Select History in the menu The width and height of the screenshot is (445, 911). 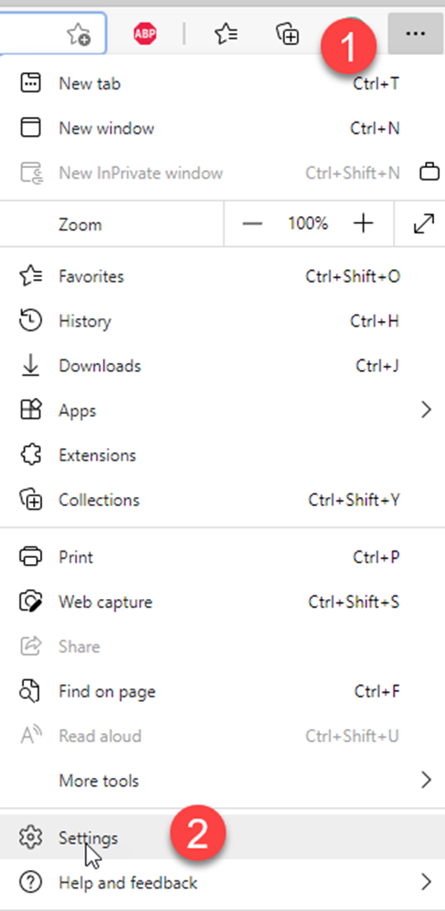(222, 321)
